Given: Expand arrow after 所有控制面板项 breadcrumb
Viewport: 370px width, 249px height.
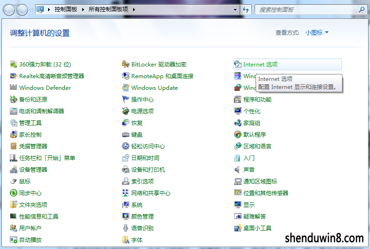Looking at the screenshot, I should pos(134,9).
